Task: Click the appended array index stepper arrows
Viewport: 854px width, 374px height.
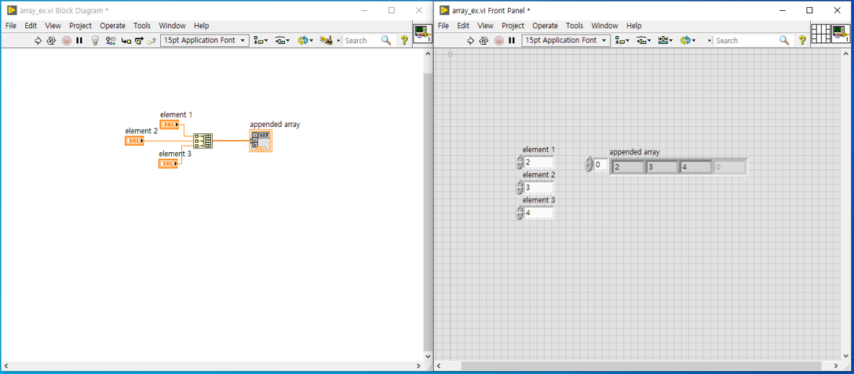Action: pyautogui.click(x=589, y=164)
